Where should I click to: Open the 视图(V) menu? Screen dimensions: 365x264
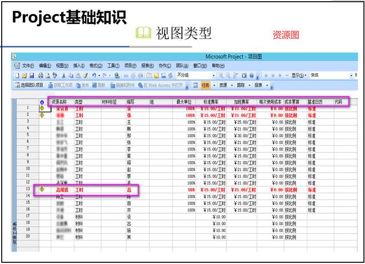pos(62,66)
